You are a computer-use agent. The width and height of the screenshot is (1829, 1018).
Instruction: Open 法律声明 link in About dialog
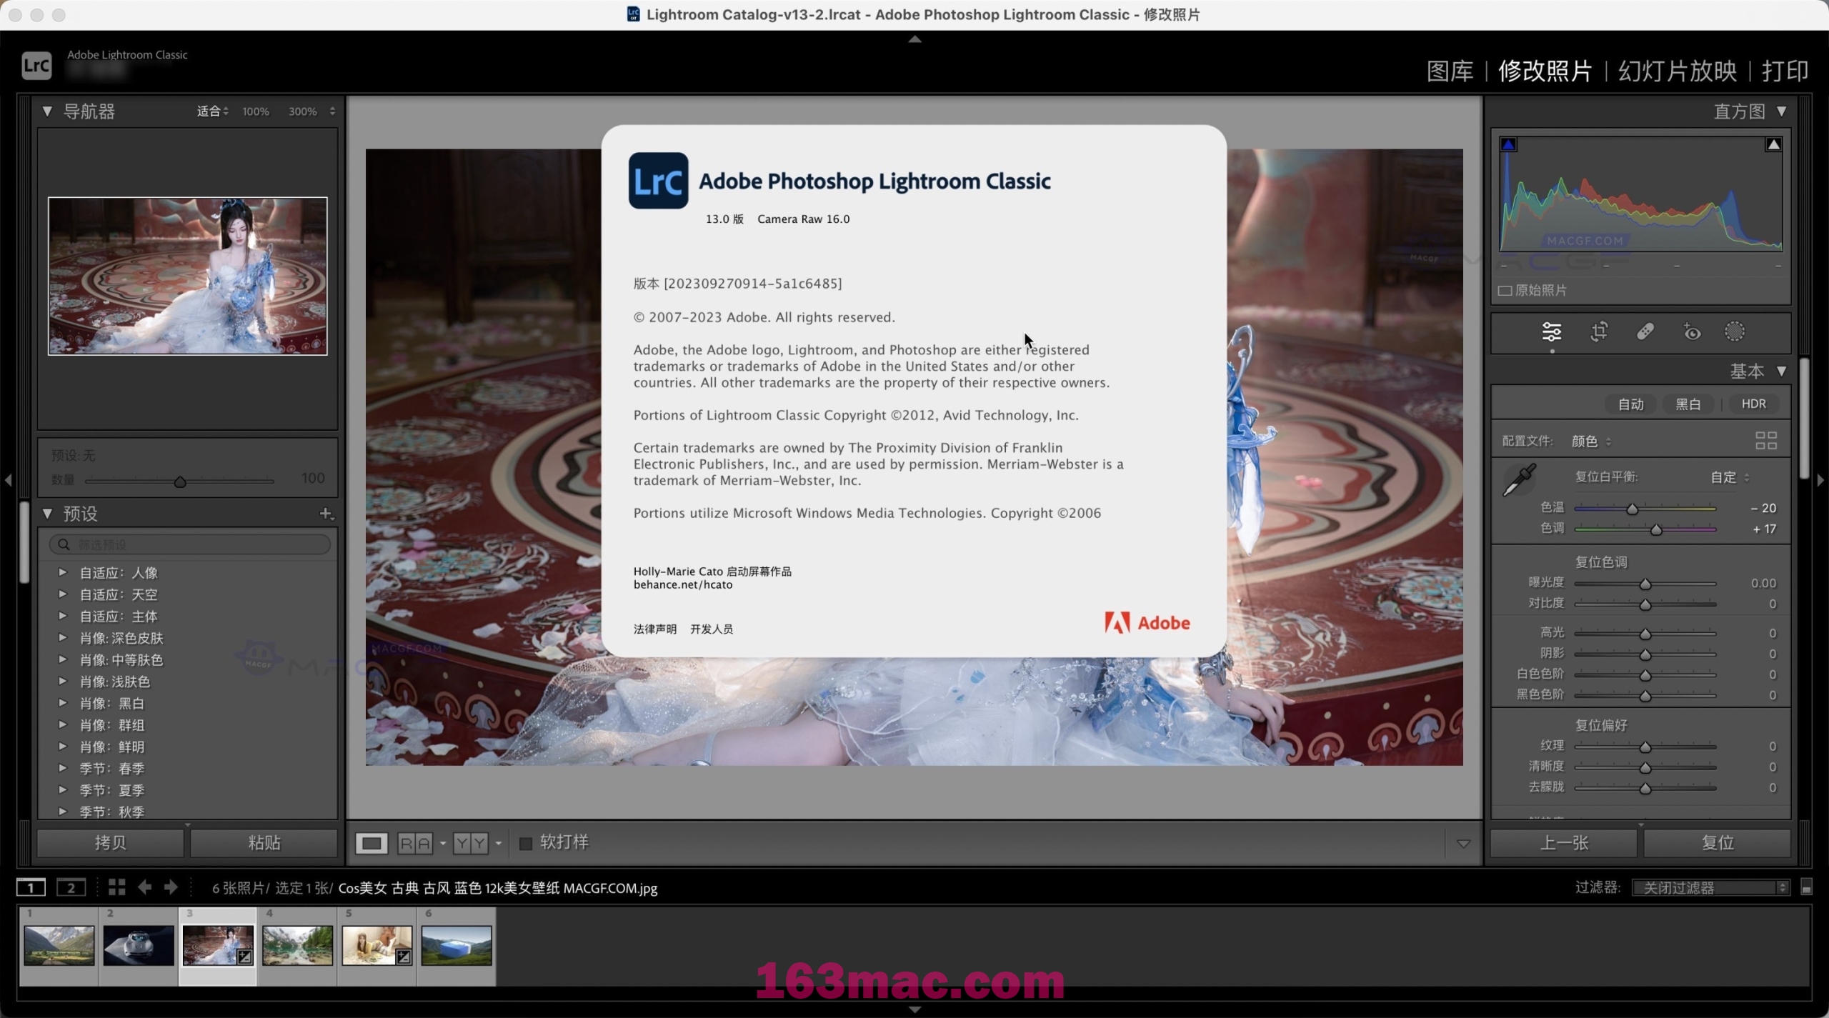coord(654,629)
